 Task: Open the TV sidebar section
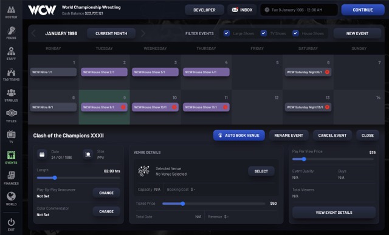(11, 137)
